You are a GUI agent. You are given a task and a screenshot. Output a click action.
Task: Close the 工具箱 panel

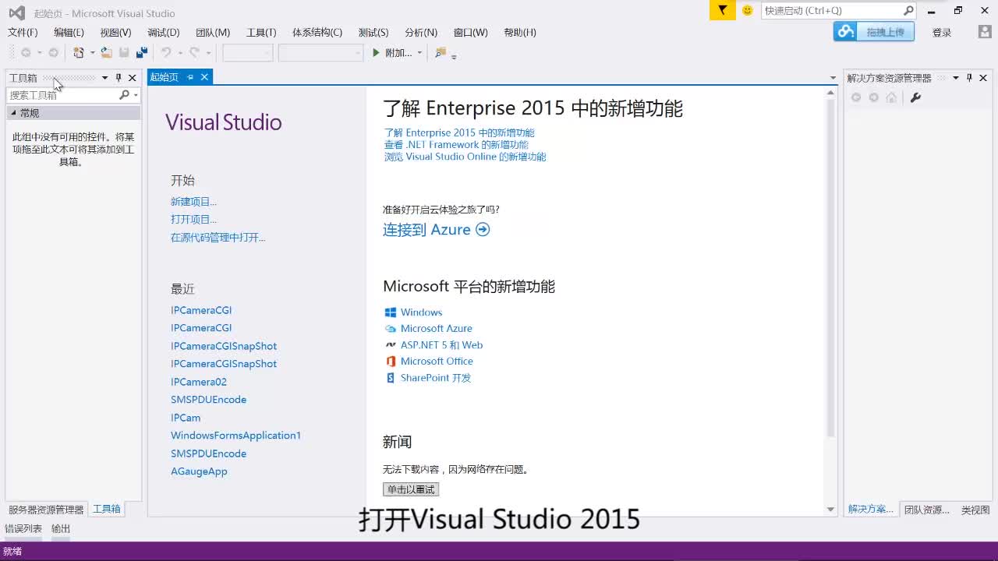(x=133, y=78)
